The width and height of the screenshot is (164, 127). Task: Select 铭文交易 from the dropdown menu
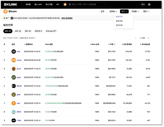(119, 21)
